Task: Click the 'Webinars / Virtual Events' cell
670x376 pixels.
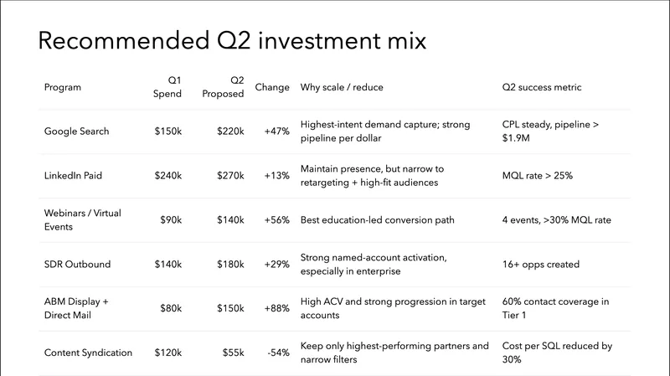Action: [x=82, y=220]
